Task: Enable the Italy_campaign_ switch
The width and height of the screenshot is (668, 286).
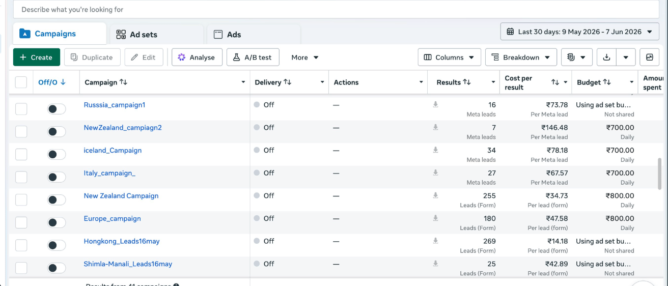Action: click(57, 177)
